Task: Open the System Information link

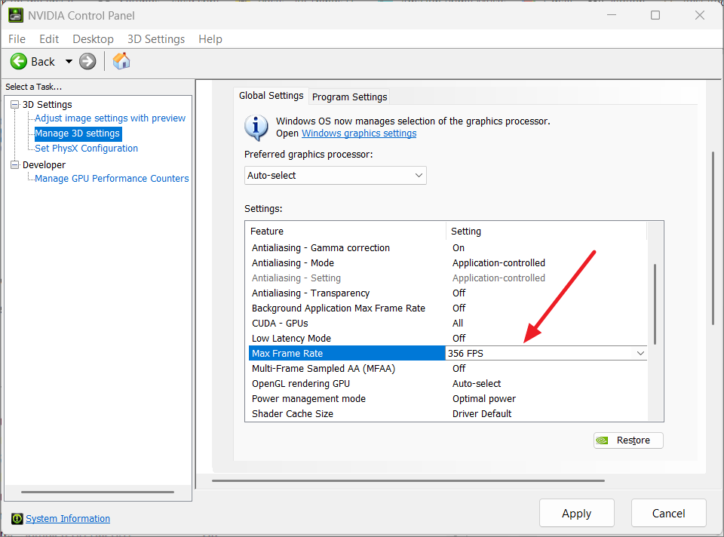Action: point(68,519)
